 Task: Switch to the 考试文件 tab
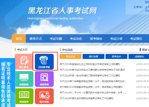tap(71, 56)
